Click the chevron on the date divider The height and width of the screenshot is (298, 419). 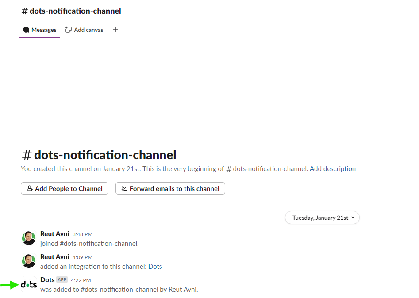[353, 218]
